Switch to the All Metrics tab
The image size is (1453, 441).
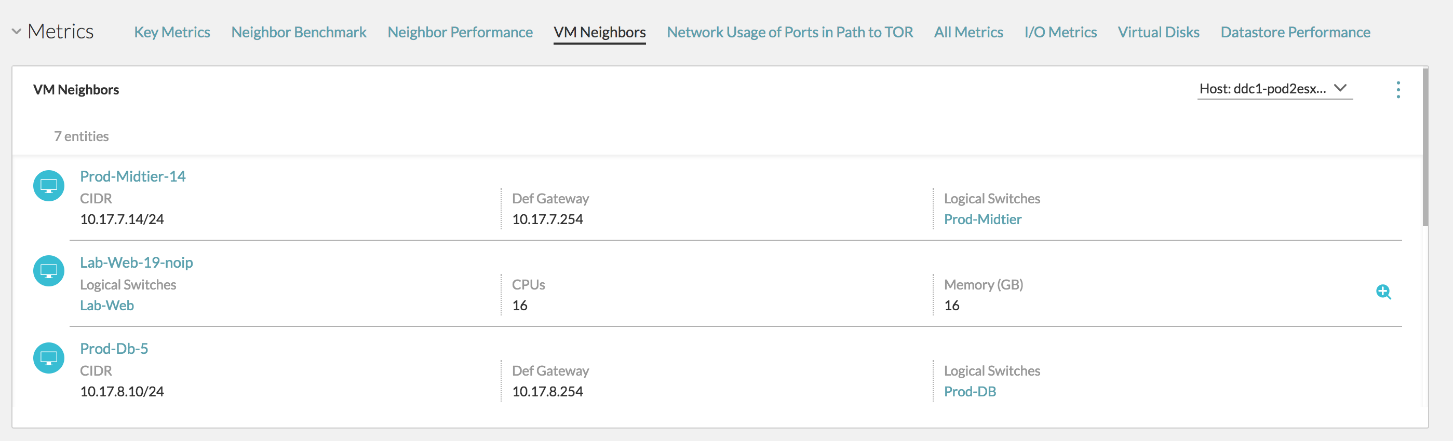pos(968,32)
